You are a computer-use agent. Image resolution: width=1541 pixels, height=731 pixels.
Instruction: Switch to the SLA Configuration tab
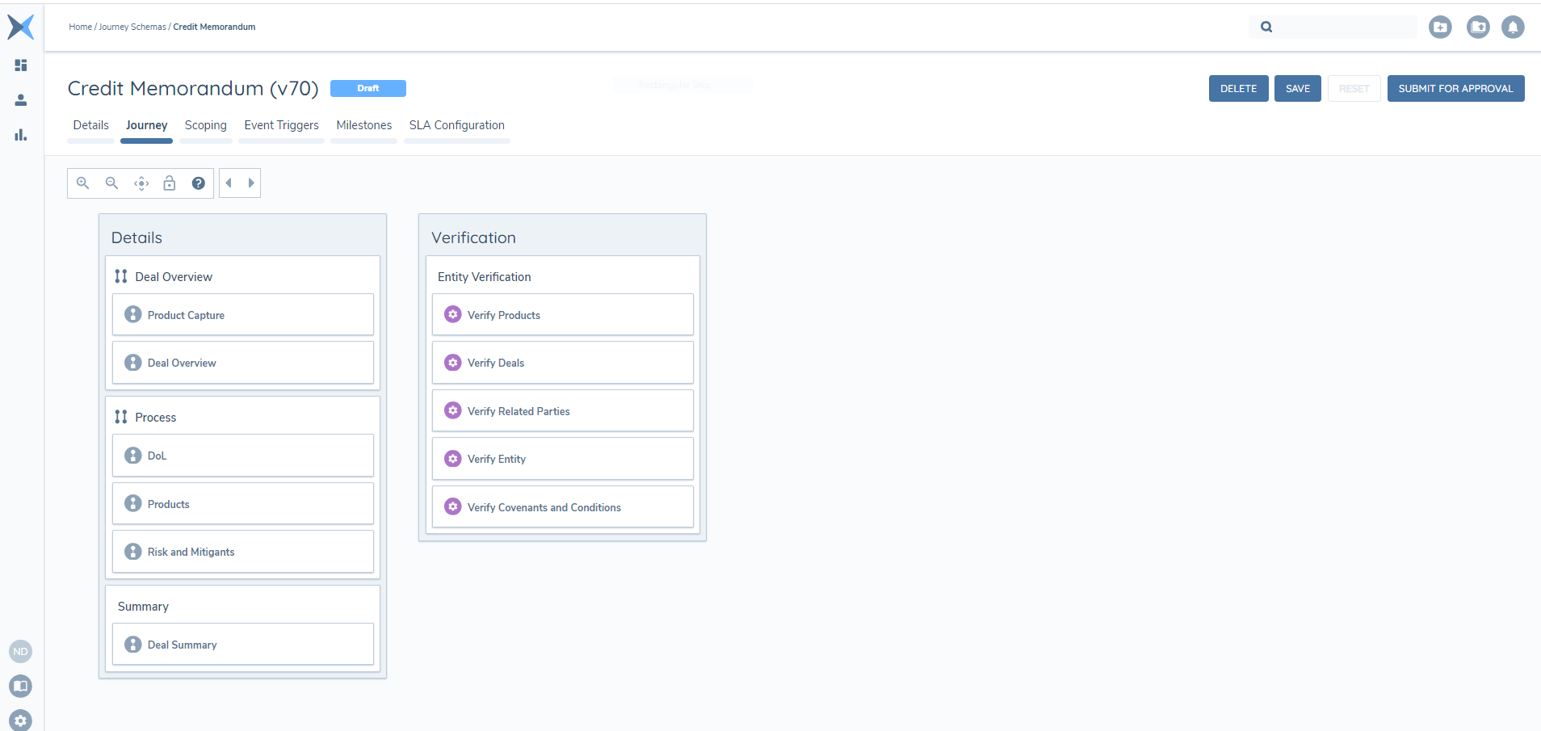[456, 125]
